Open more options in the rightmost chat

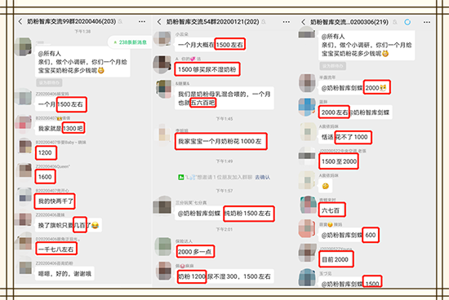click(427, 22)
